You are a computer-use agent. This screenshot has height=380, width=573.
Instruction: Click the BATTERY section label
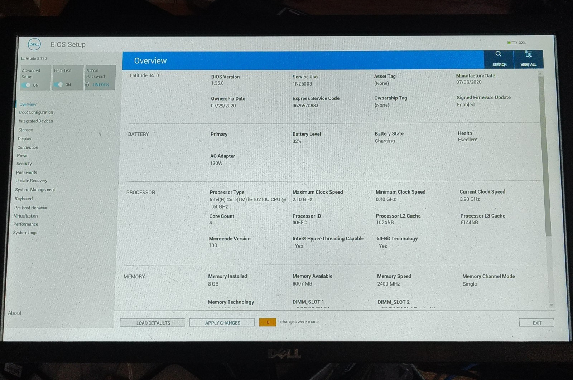138,134
